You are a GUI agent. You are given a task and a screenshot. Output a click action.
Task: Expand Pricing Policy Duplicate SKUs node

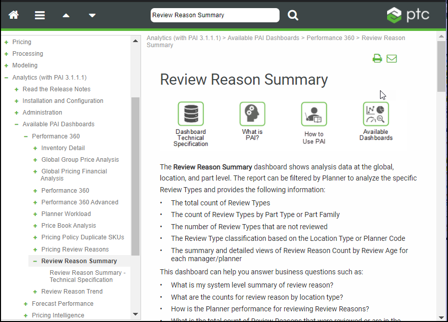[x=35, y=237]
